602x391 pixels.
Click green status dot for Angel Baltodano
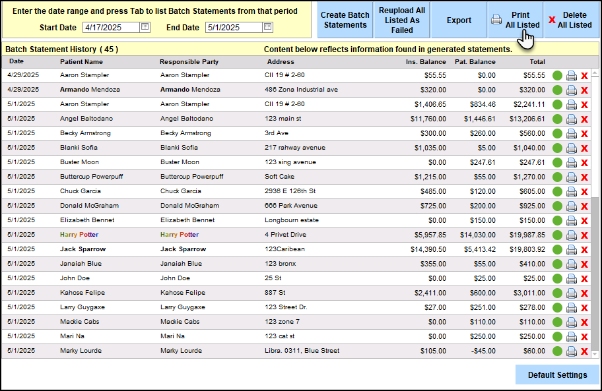pyautogui.click(x=558, y=119)
